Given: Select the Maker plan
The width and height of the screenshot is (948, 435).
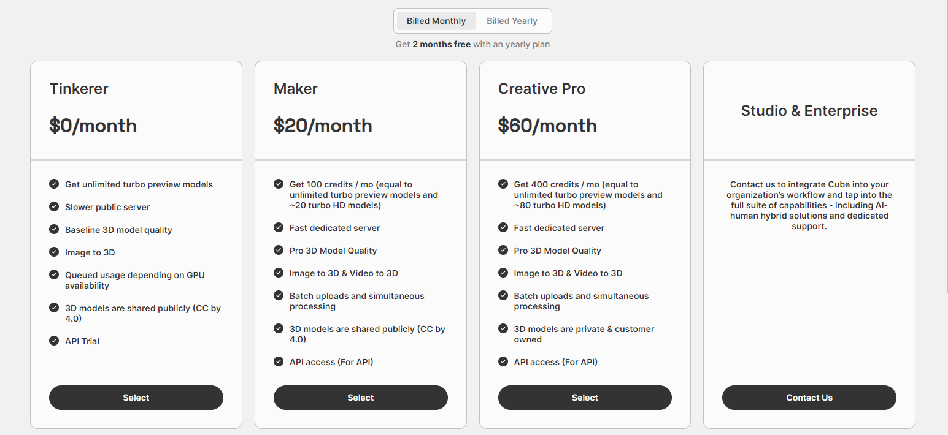Looking at the screenshot, I should [x=361, y=398].
